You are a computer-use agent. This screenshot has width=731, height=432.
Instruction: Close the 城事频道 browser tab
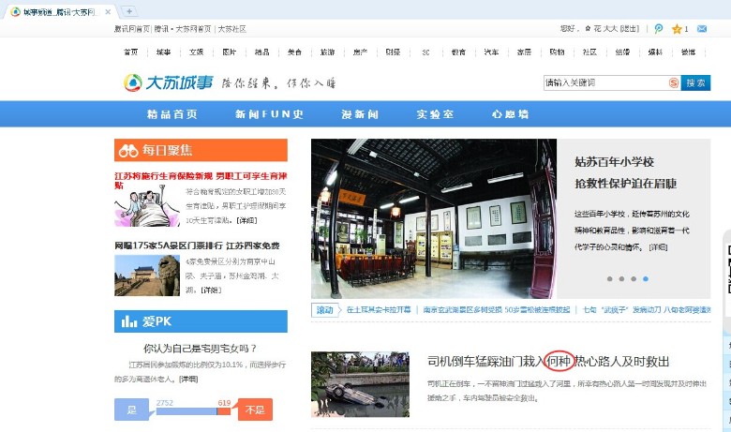click(x=109, y=11)
